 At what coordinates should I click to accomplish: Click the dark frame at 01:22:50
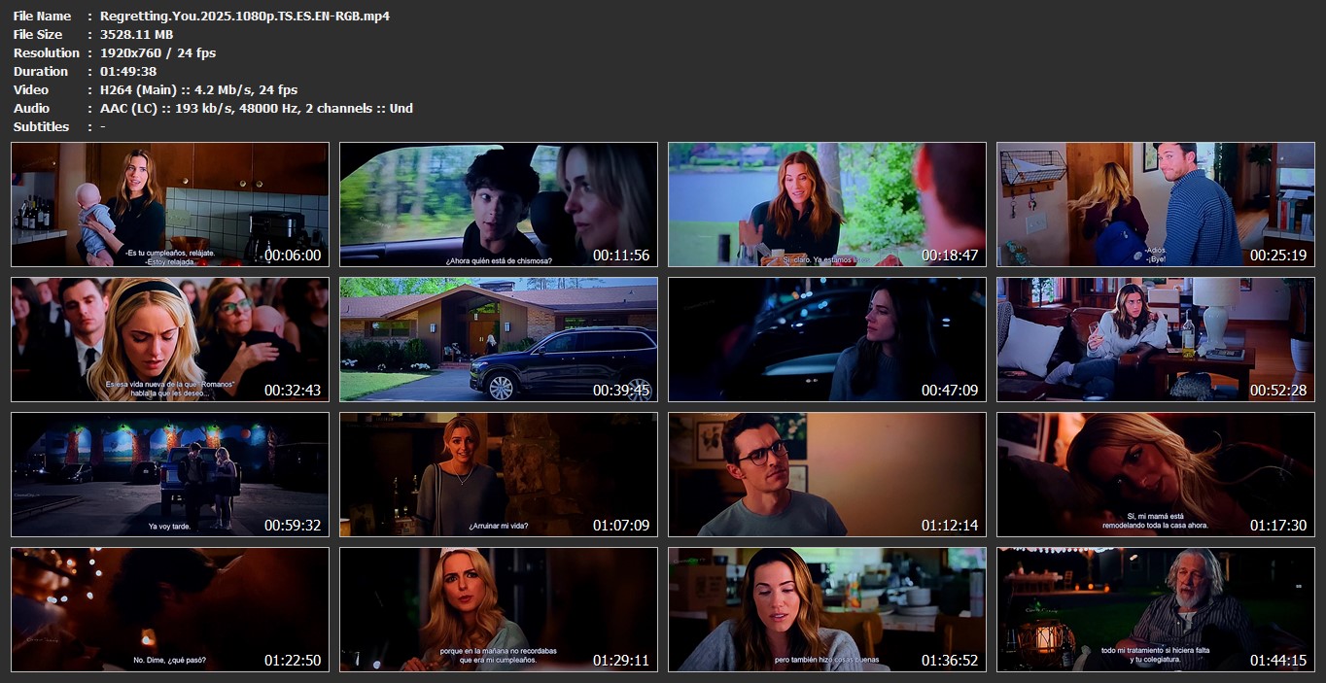click(x=170, y=610)
